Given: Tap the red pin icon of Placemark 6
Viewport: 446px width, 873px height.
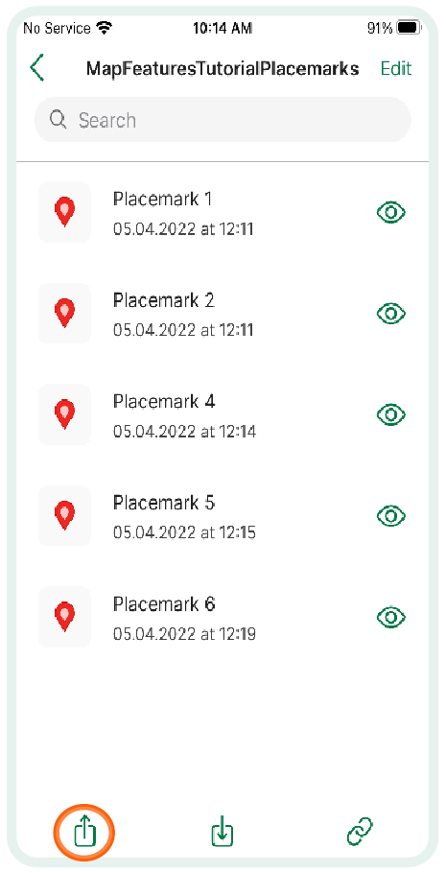Looking at the screenshot, I should (64, 617).
